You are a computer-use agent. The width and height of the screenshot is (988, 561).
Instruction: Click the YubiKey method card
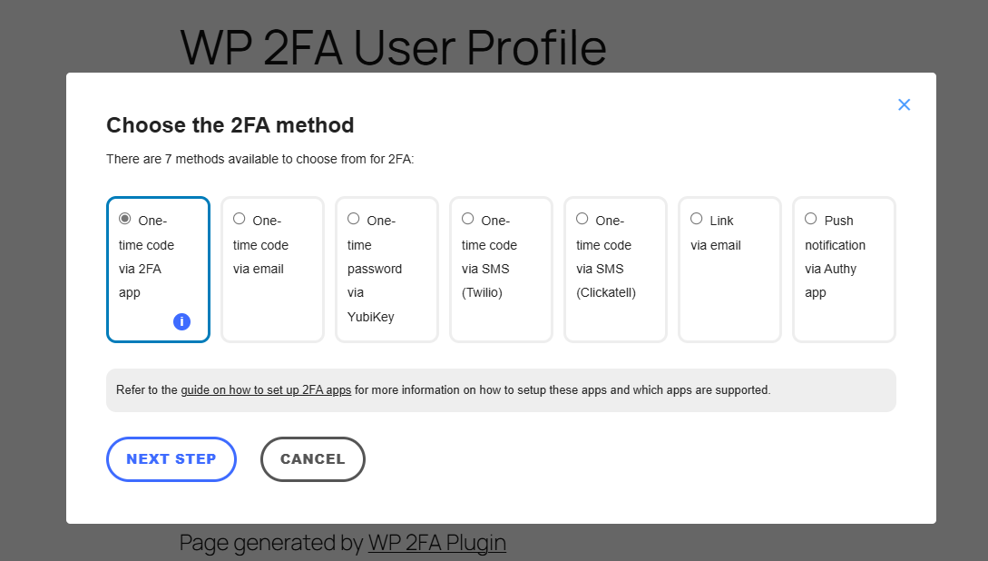[x=386, y=269]
